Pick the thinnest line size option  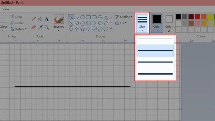pyautogui.click(x=155, y=39)
